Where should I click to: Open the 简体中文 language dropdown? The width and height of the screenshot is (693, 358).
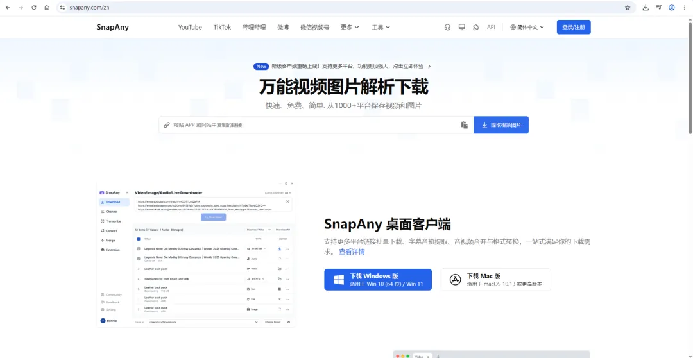(527, 27)
